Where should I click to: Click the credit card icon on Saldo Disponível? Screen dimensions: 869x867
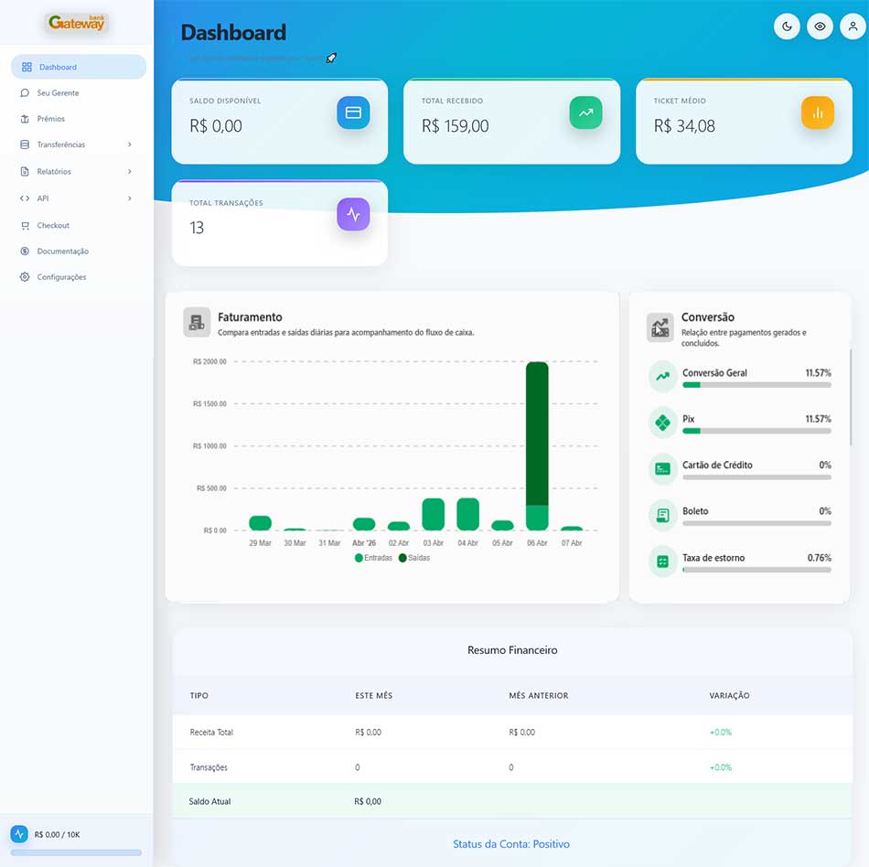[x=353, y=112]
